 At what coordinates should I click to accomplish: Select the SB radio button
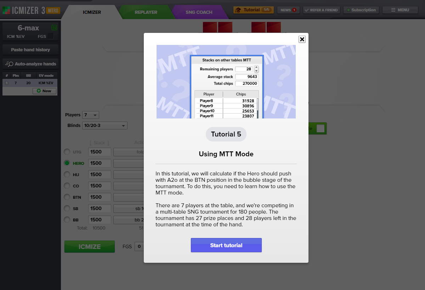[x=67, y=208]
